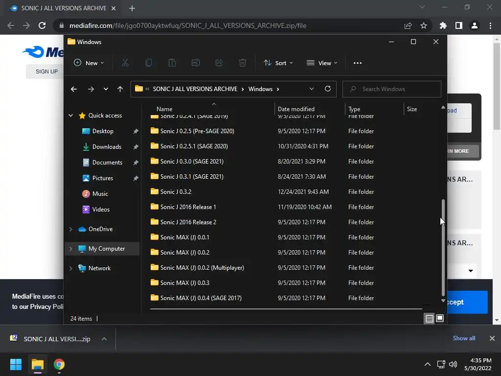Screen dimensions: 501x376
Task: Click the Chrome address bar URL
Action: point(188,25)
